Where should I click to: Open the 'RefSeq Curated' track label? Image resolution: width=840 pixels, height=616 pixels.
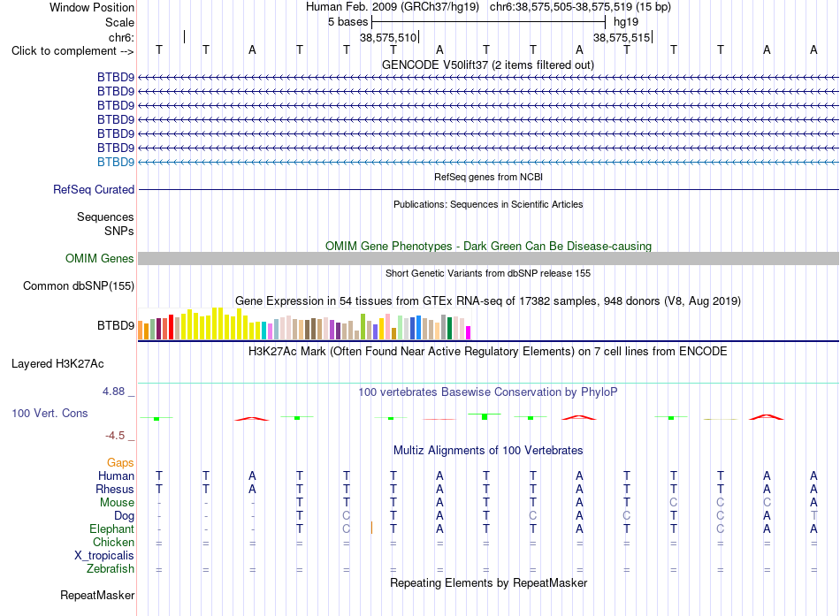pos(94,190)
